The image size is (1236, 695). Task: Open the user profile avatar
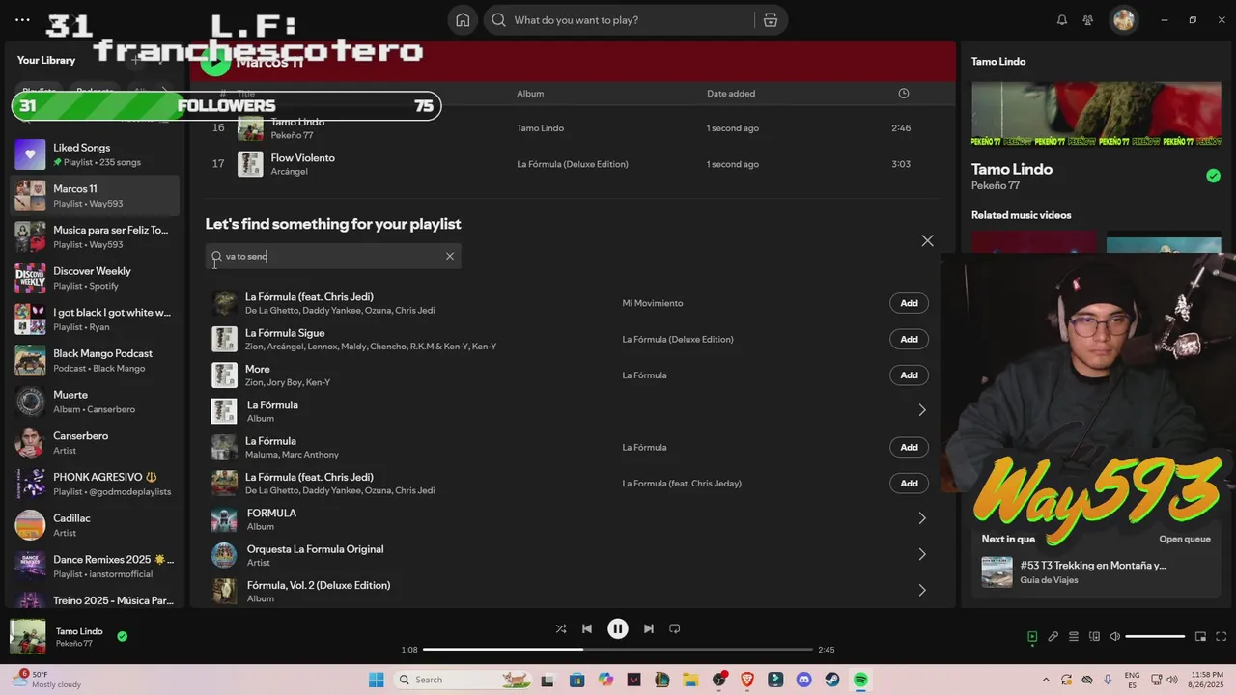[x=1123, y=20]
